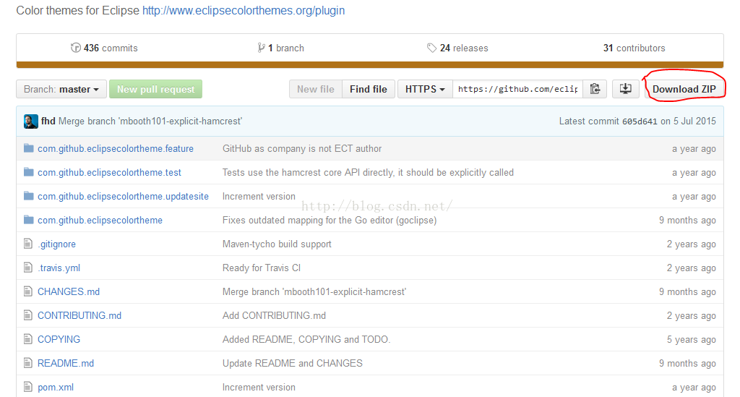Screen dimensions: 740x397
Task: Click folder icon for com.github.eclipsecolortheme
Action: pos(29,220)
